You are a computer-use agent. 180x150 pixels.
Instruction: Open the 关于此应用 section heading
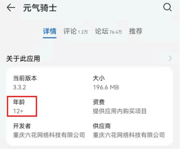click(23, 59)
